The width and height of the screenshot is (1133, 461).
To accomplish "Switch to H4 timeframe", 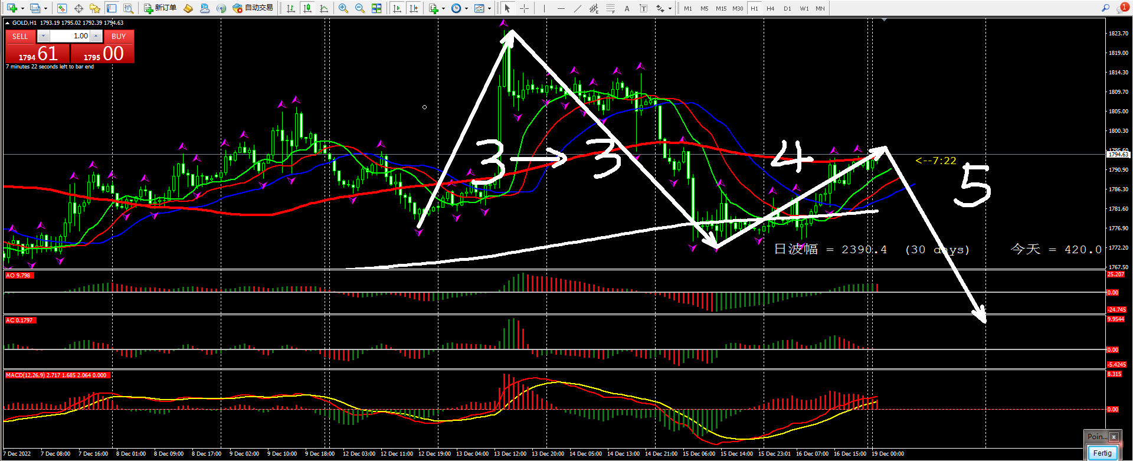I will coord(771,8).
